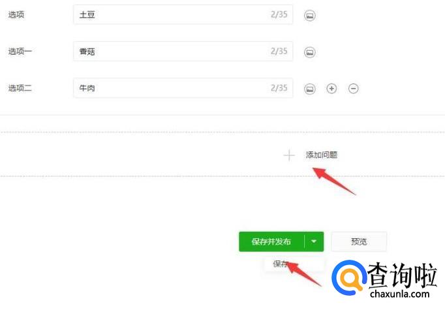Select the 选项一 label
Screen dimensions: 445x314
[x=20, y=52]
